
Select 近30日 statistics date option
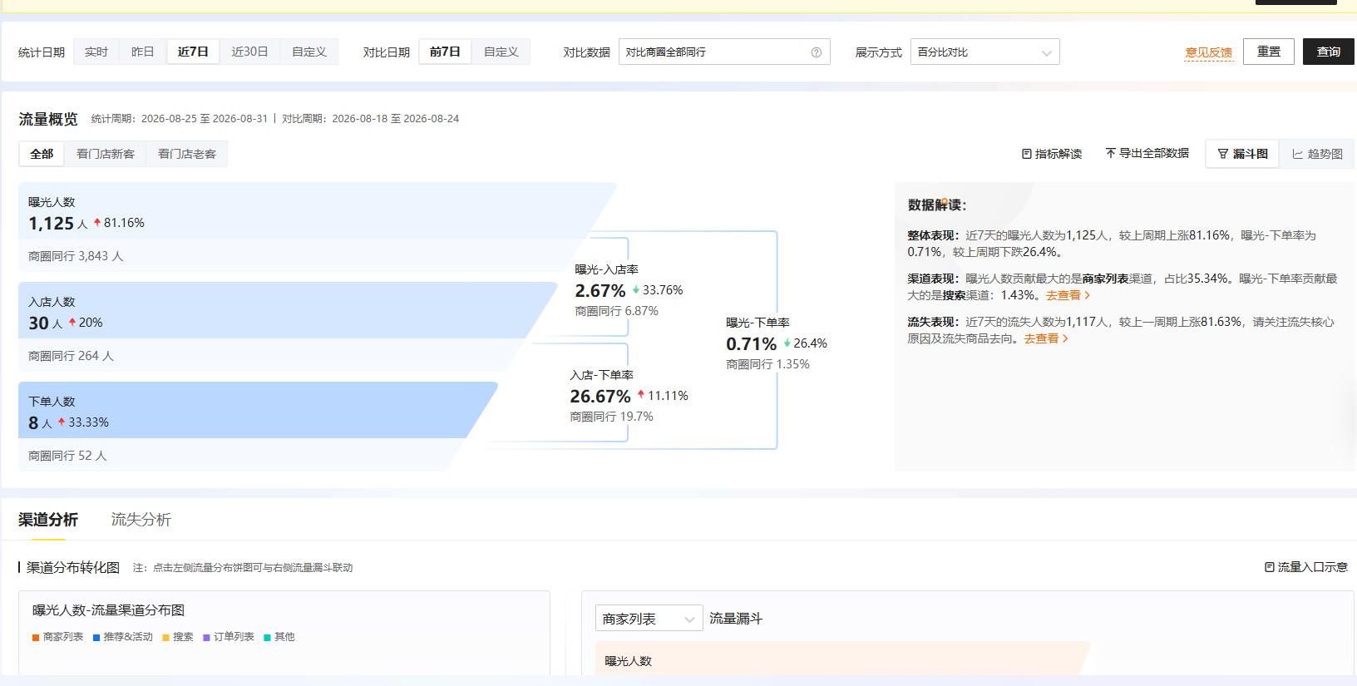pyautogui.click(x=249, y=52)
